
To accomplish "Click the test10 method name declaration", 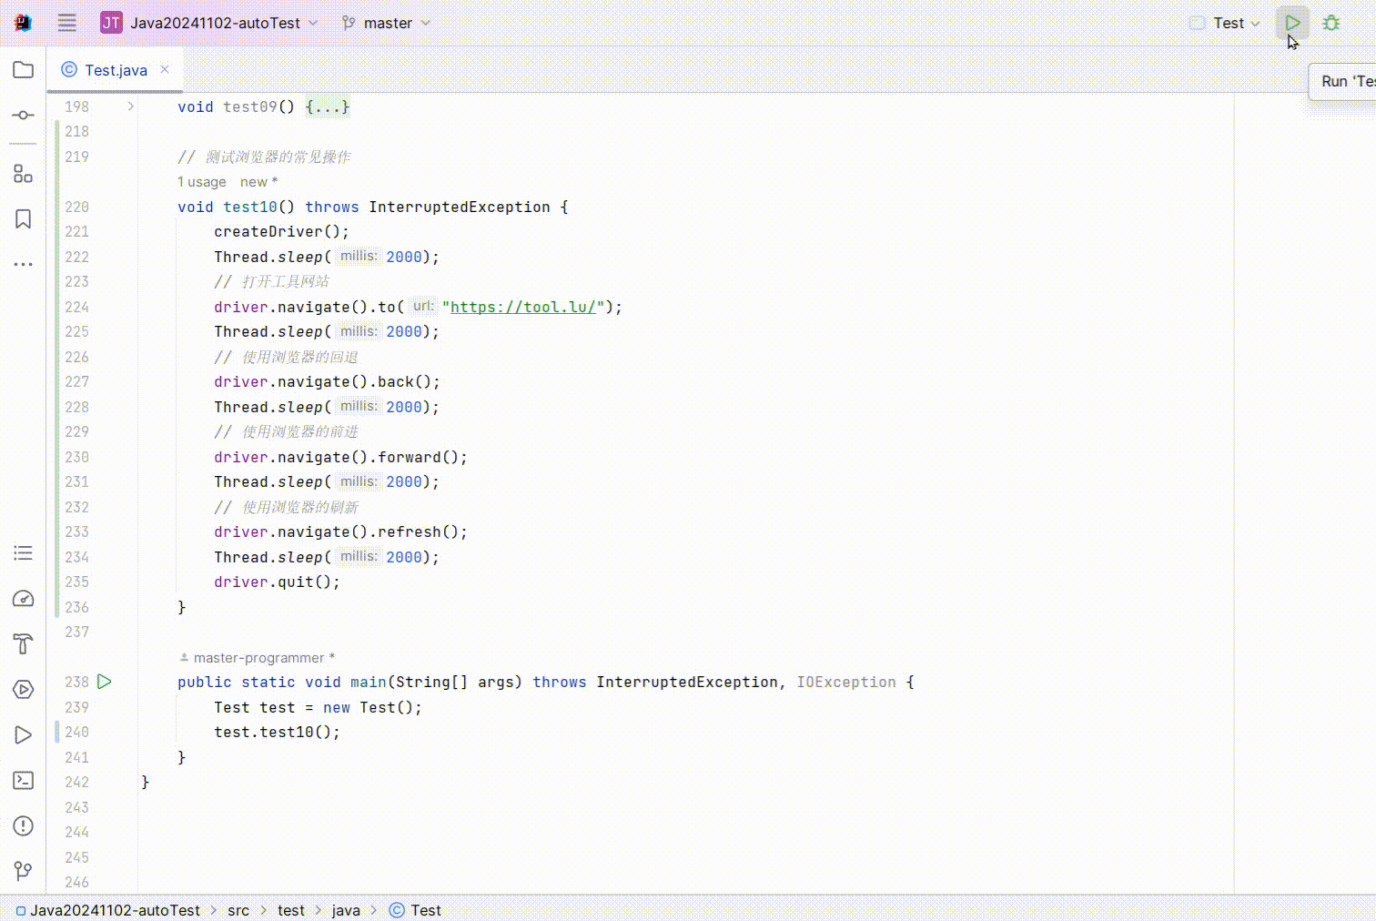I will (x=250, y=207).
